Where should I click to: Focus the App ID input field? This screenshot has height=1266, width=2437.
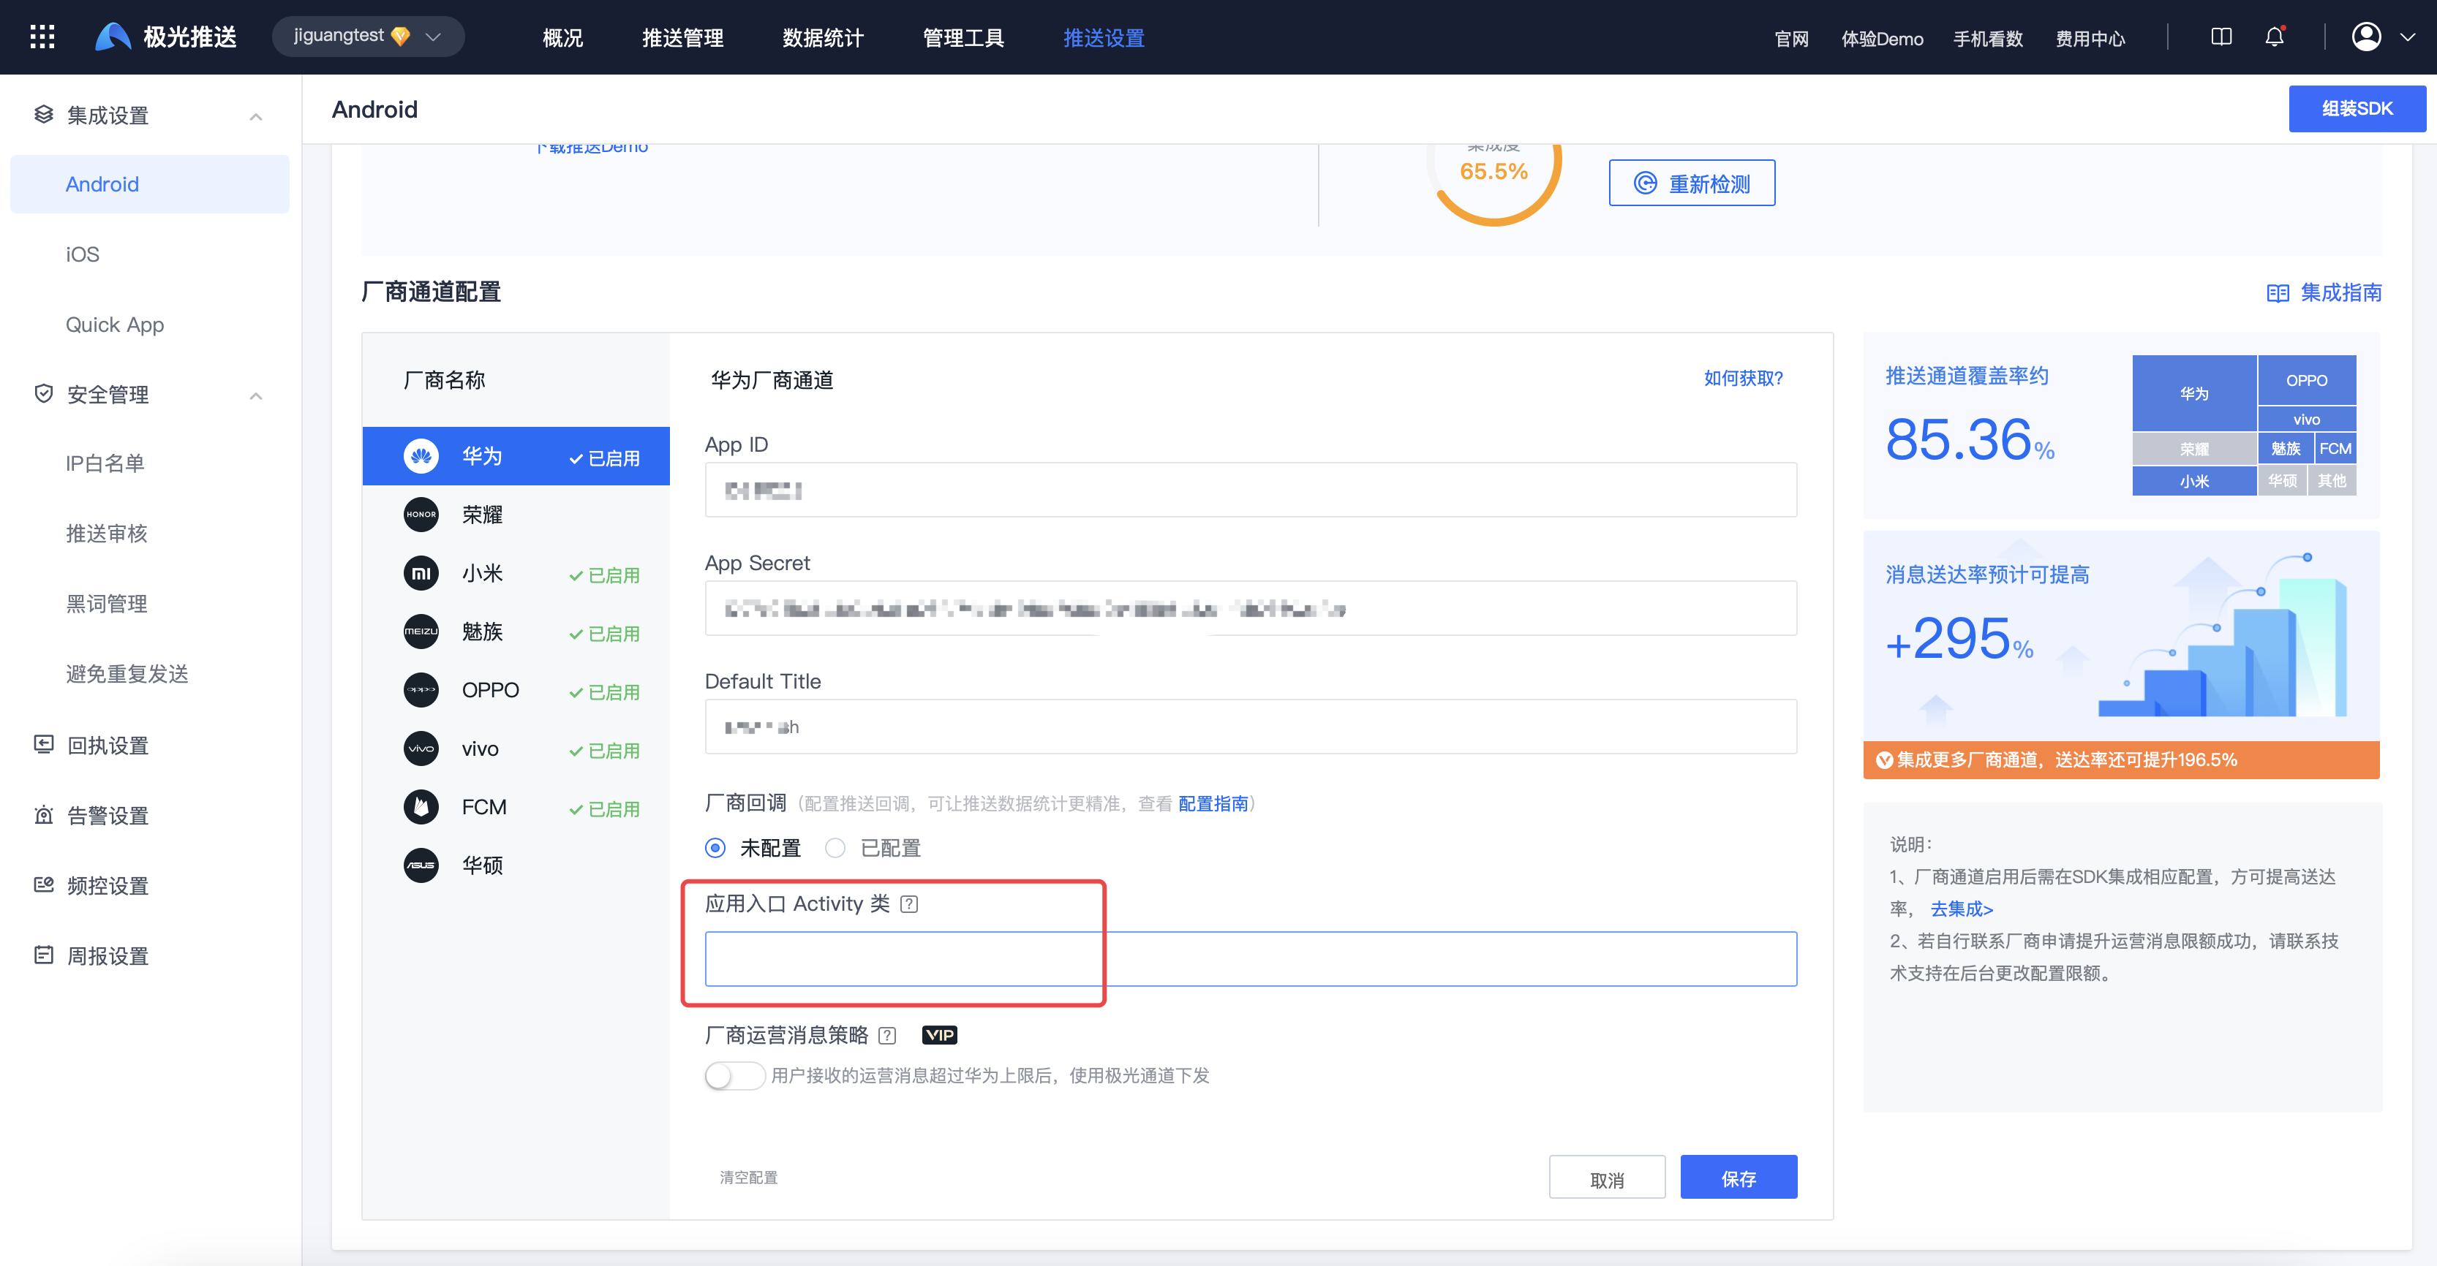tap(1251, 490)
